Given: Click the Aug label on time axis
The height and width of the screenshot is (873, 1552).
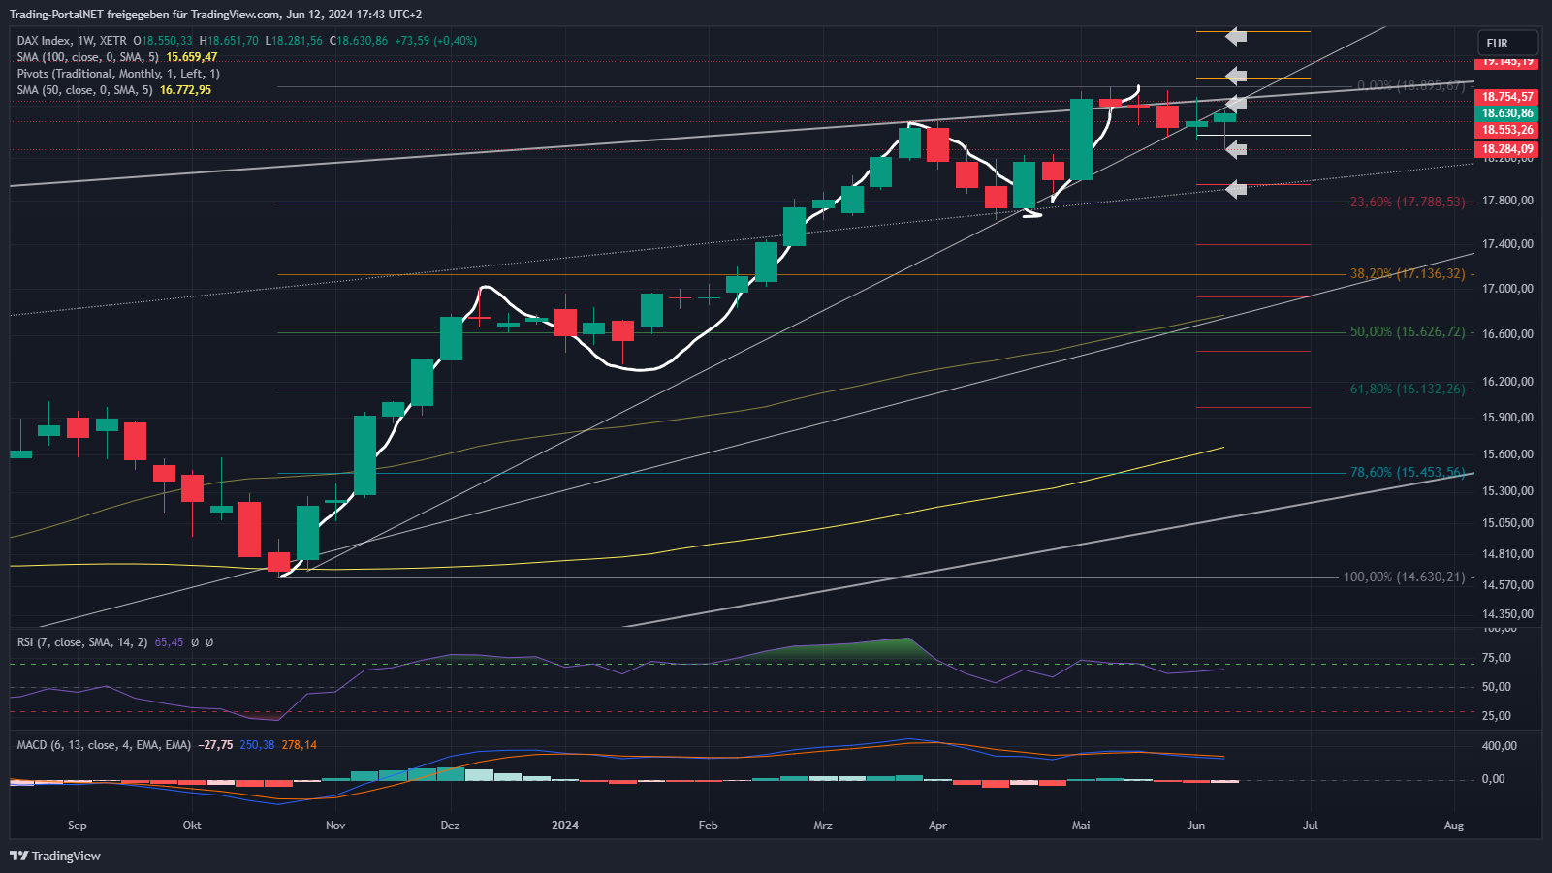Looking at the screenshot, I should 1454,826.
